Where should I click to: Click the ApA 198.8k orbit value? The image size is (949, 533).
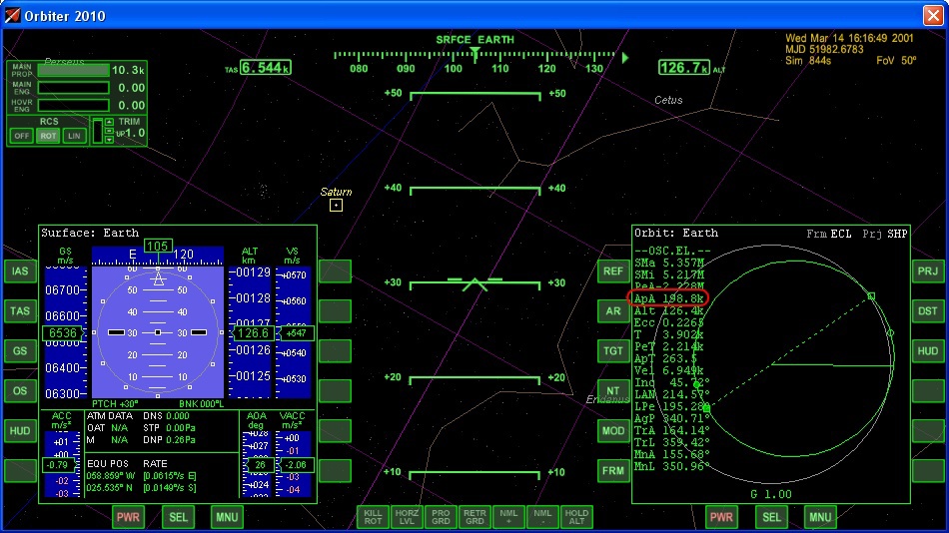pyautogui.click(x=668, y=298)
